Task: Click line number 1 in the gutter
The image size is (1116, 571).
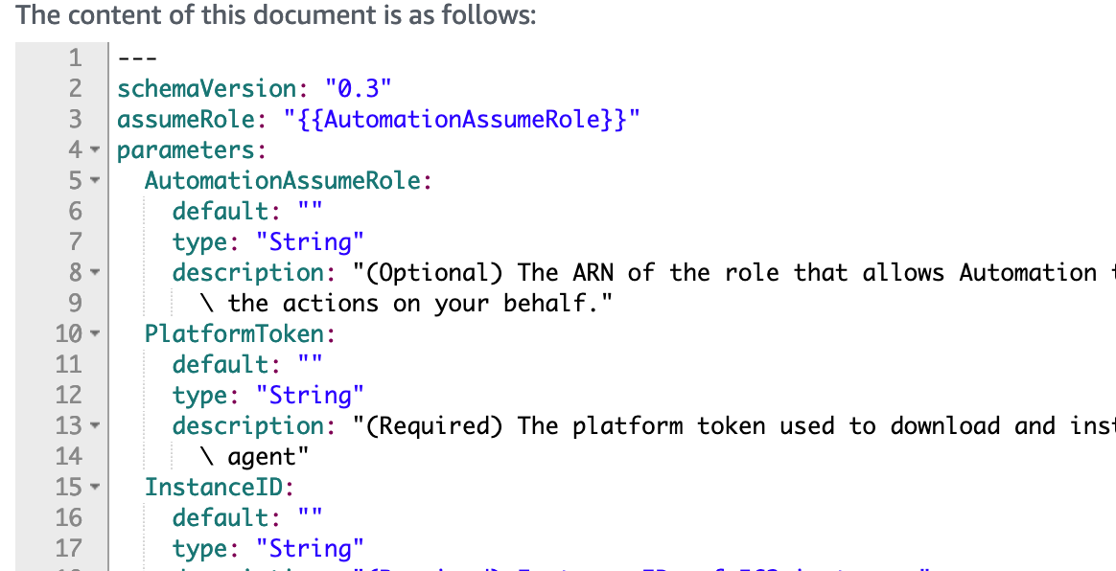Action: coord(75,57)
